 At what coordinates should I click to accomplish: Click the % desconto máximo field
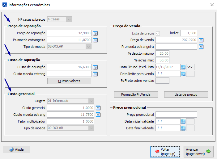coord(162,53)
